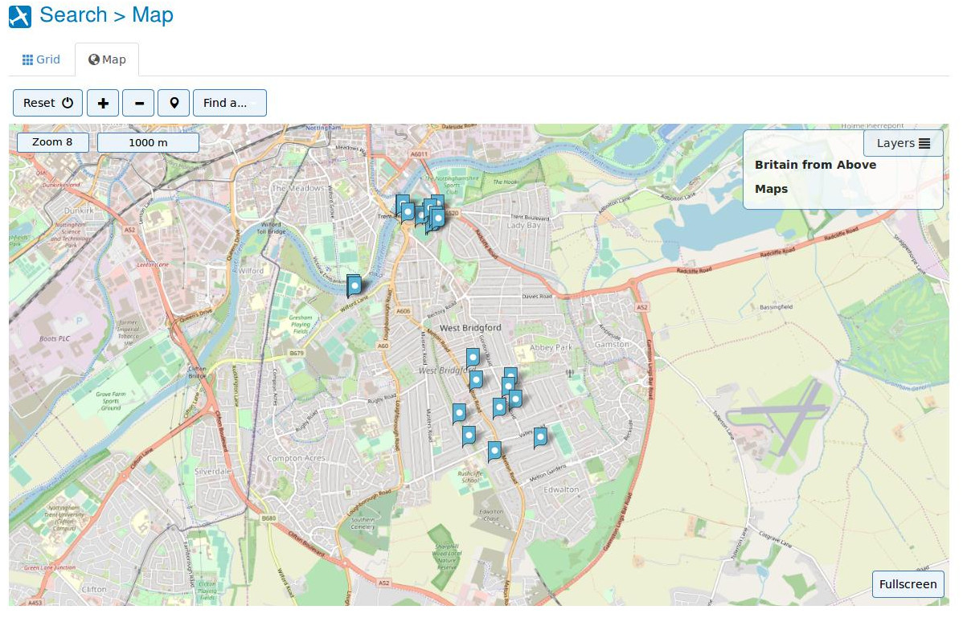Zoom out with the minus button
The image size is (963, 618).
click(x=139, y=103)
